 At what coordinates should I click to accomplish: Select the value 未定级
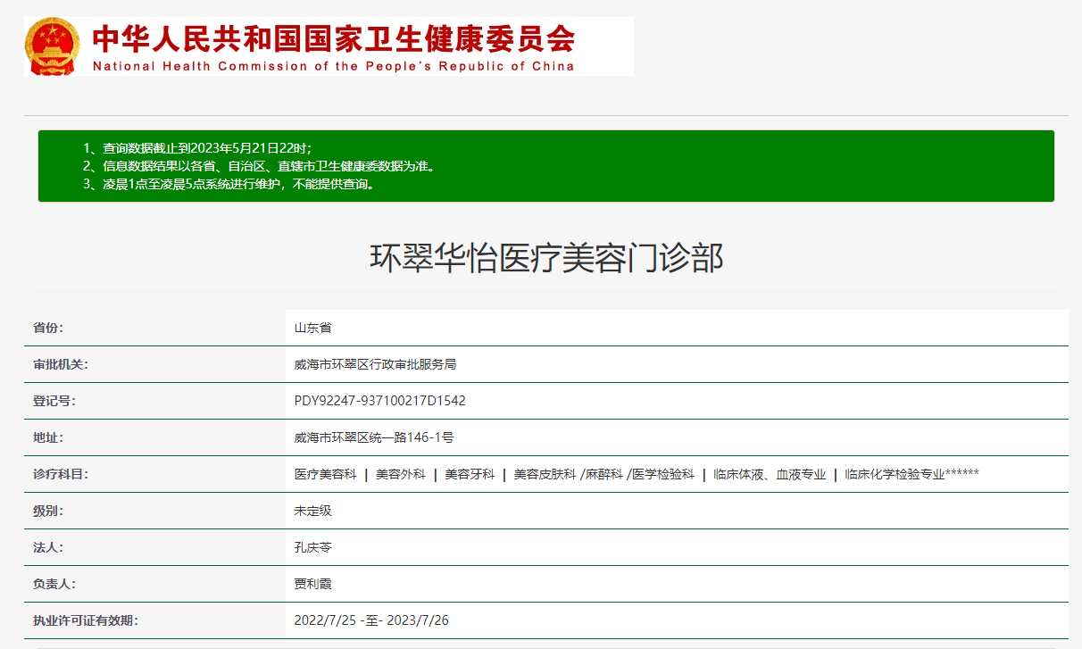tap(312, 511)
